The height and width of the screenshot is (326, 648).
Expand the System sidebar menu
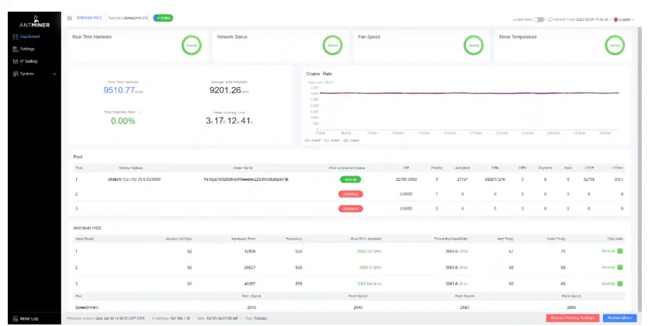click(x=34, y=74)
